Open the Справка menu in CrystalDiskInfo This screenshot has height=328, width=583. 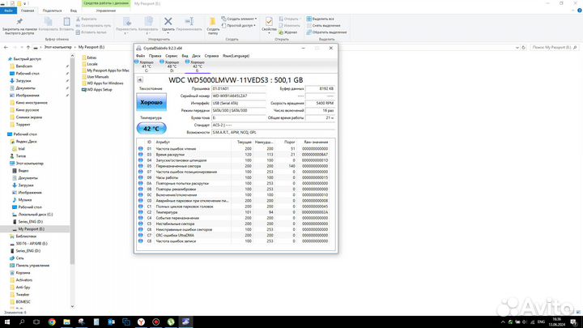pos(211,56)
